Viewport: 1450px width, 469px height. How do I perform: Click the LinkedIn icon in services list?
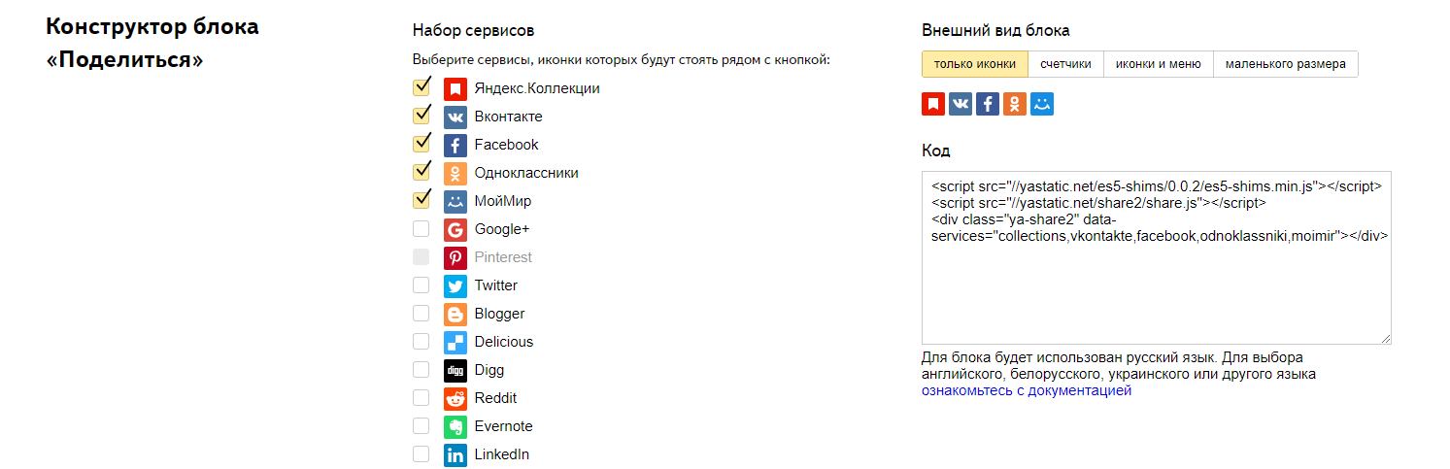tap(455, 454)
